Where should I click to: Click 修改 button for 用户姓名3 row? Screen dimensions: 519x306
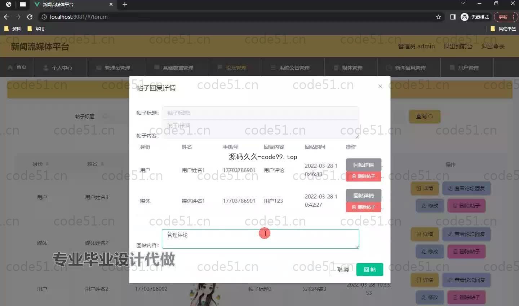pos(430,206)
